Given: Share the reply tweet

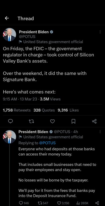Looking at the screenshot, I should (97, 203).
